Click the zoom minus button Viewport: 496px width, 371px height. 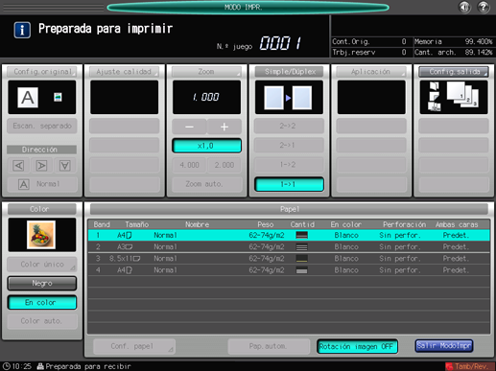click(x=189, y=127)
